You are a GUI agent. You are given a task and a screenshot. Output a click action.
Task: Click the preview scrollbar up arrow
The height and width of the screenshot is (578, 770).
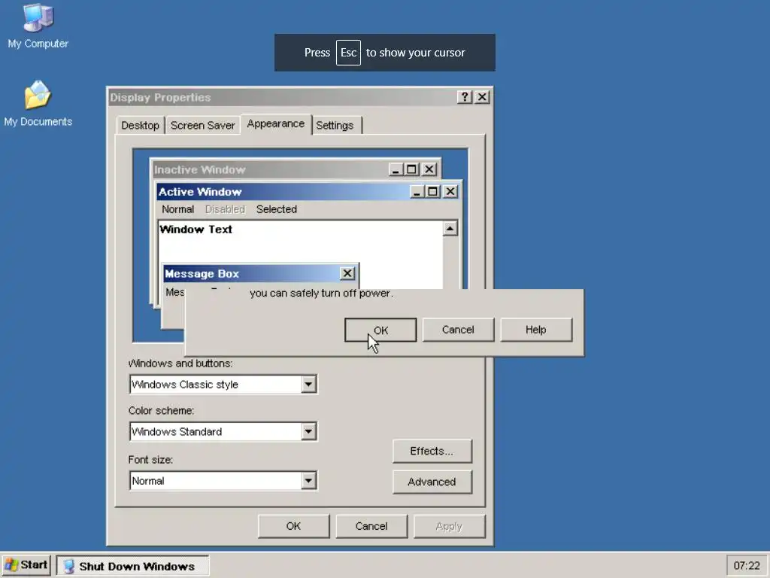coord(450,229)
